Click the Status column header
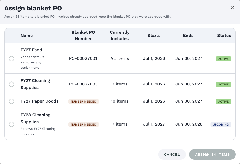The image size is (240, 164). pyautogui.click(x=224, y=36)
